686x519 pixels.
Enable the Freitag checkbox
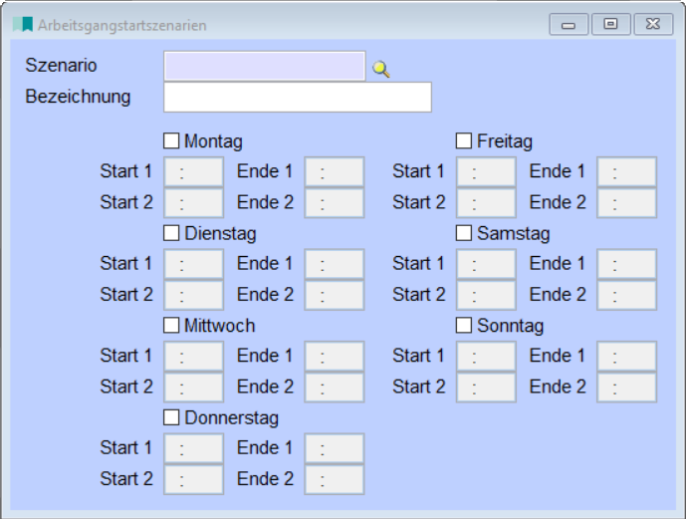coord(464,141)
